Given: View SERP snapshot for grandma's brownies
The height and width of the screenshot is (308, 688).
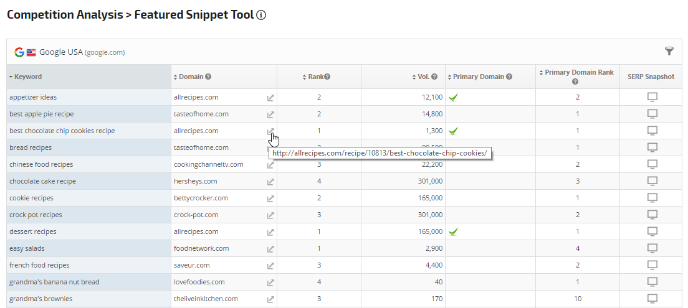Looking at the screenshot, I should click(x=652, y=299).
